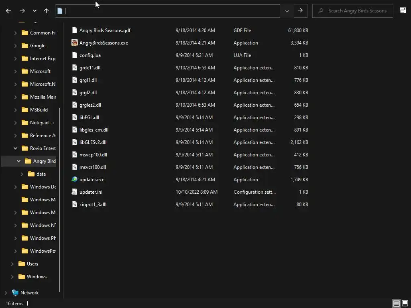This screenshot has width=411, height=308.
Task: Select the xinput1_3.dll file icon
Action: (x=75, y=205)
